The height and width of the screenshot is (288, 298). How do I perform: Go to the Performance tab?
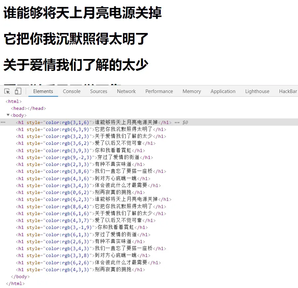[159, 91]
